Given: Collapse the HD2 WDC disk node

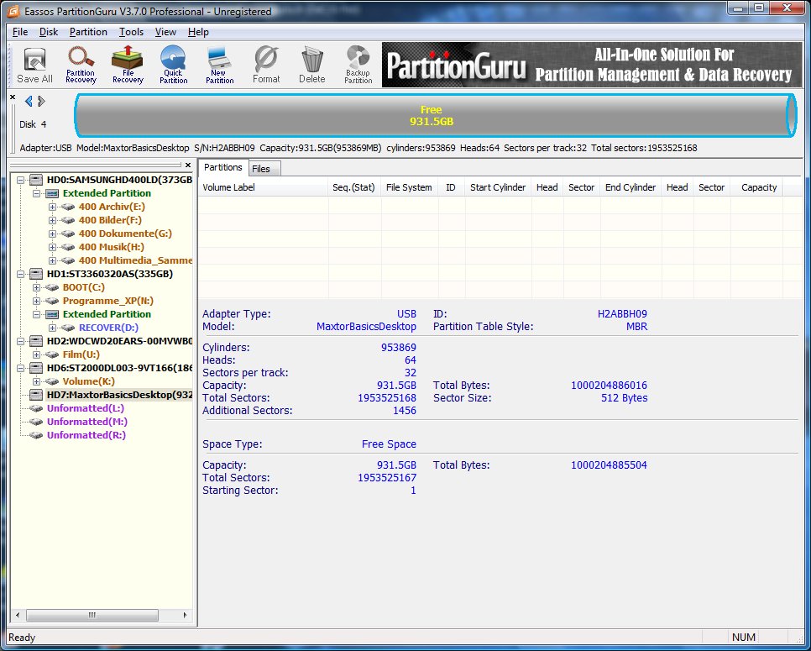Looking at the screenshot, I should 21,341.
